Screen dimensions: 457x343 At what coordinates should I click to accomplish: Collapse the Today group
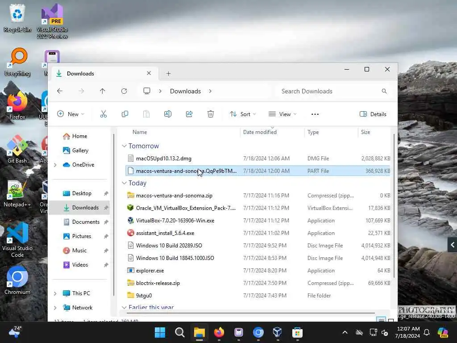coord(124,183)
